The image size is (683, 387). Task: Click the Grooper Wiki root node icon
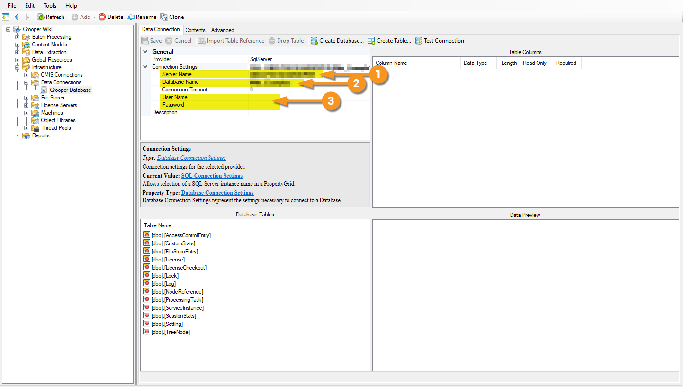(17, 29)
